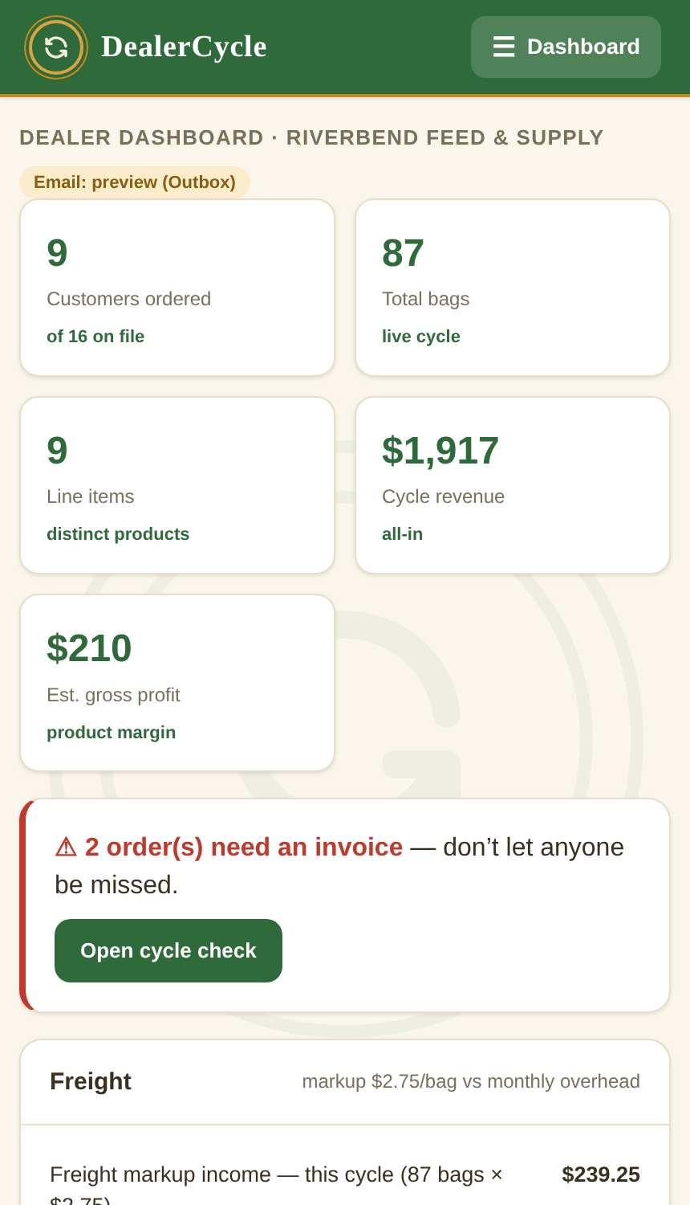Screen dimensions: 690x1205
Task: Open the Total bags card
Action: click(513, 288)
